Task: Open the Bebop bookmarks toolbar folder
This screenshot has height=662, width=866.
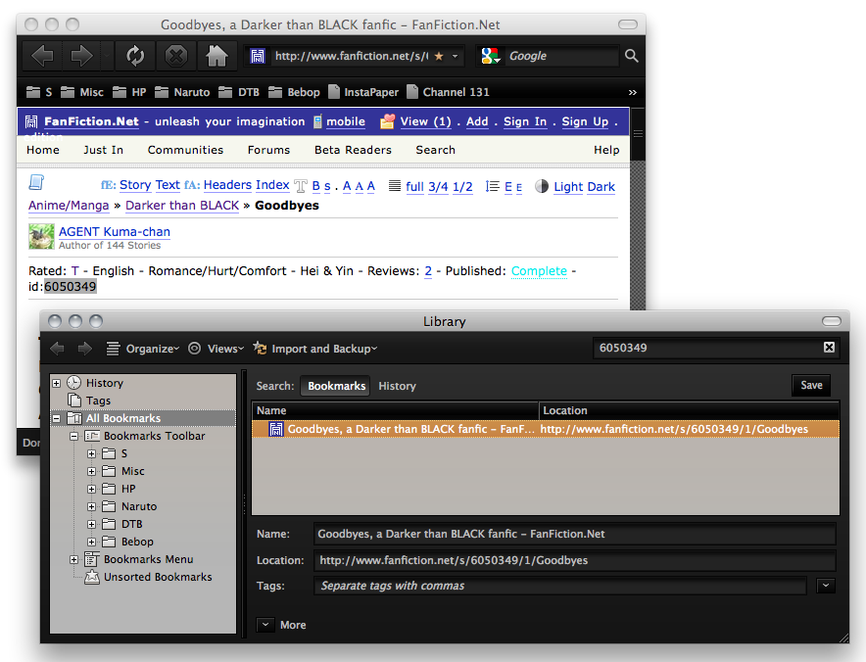Action: pyautogui.click(x=294, y=92)
